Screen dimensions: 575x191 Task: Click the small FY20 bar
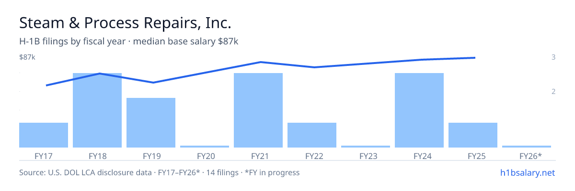tap(205, 147)
